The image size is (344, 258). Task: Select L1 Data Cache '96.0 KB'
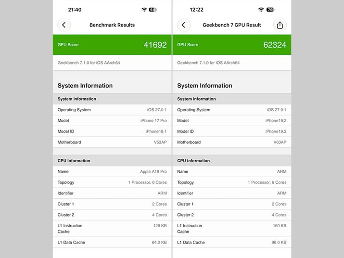click(279, 243)
